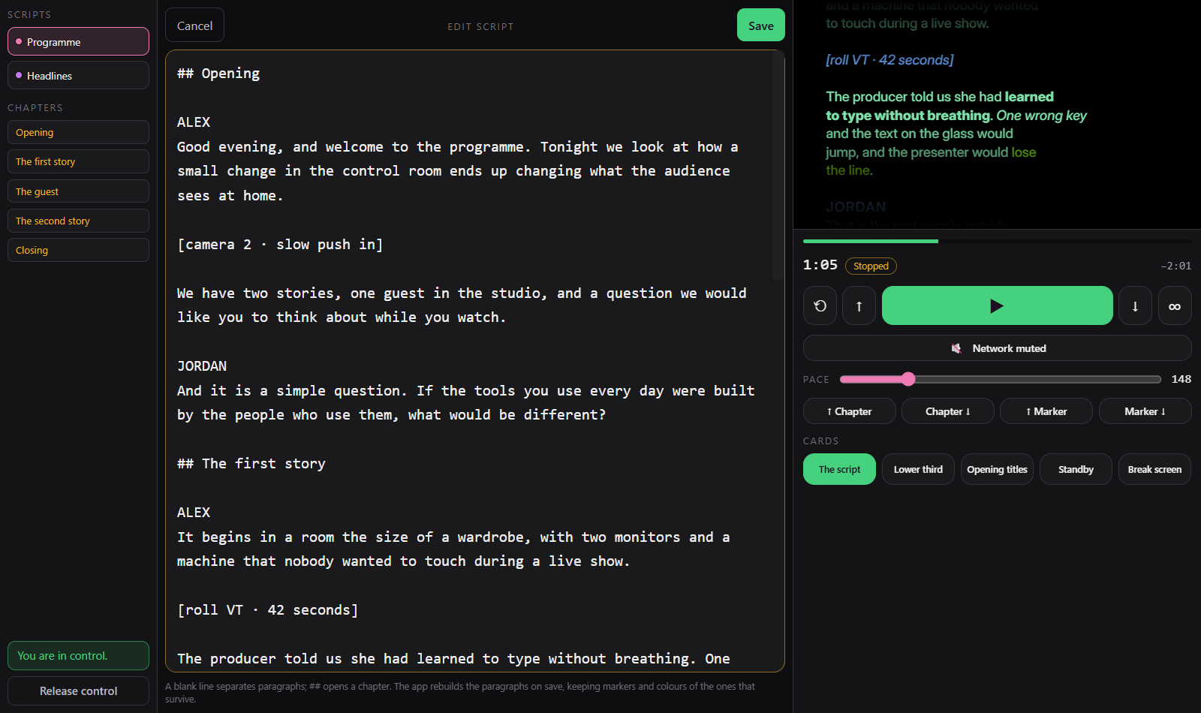Click the Stopped status badge
The image size is (1201, 713).
pyautogui.click(x=871, y=266)
